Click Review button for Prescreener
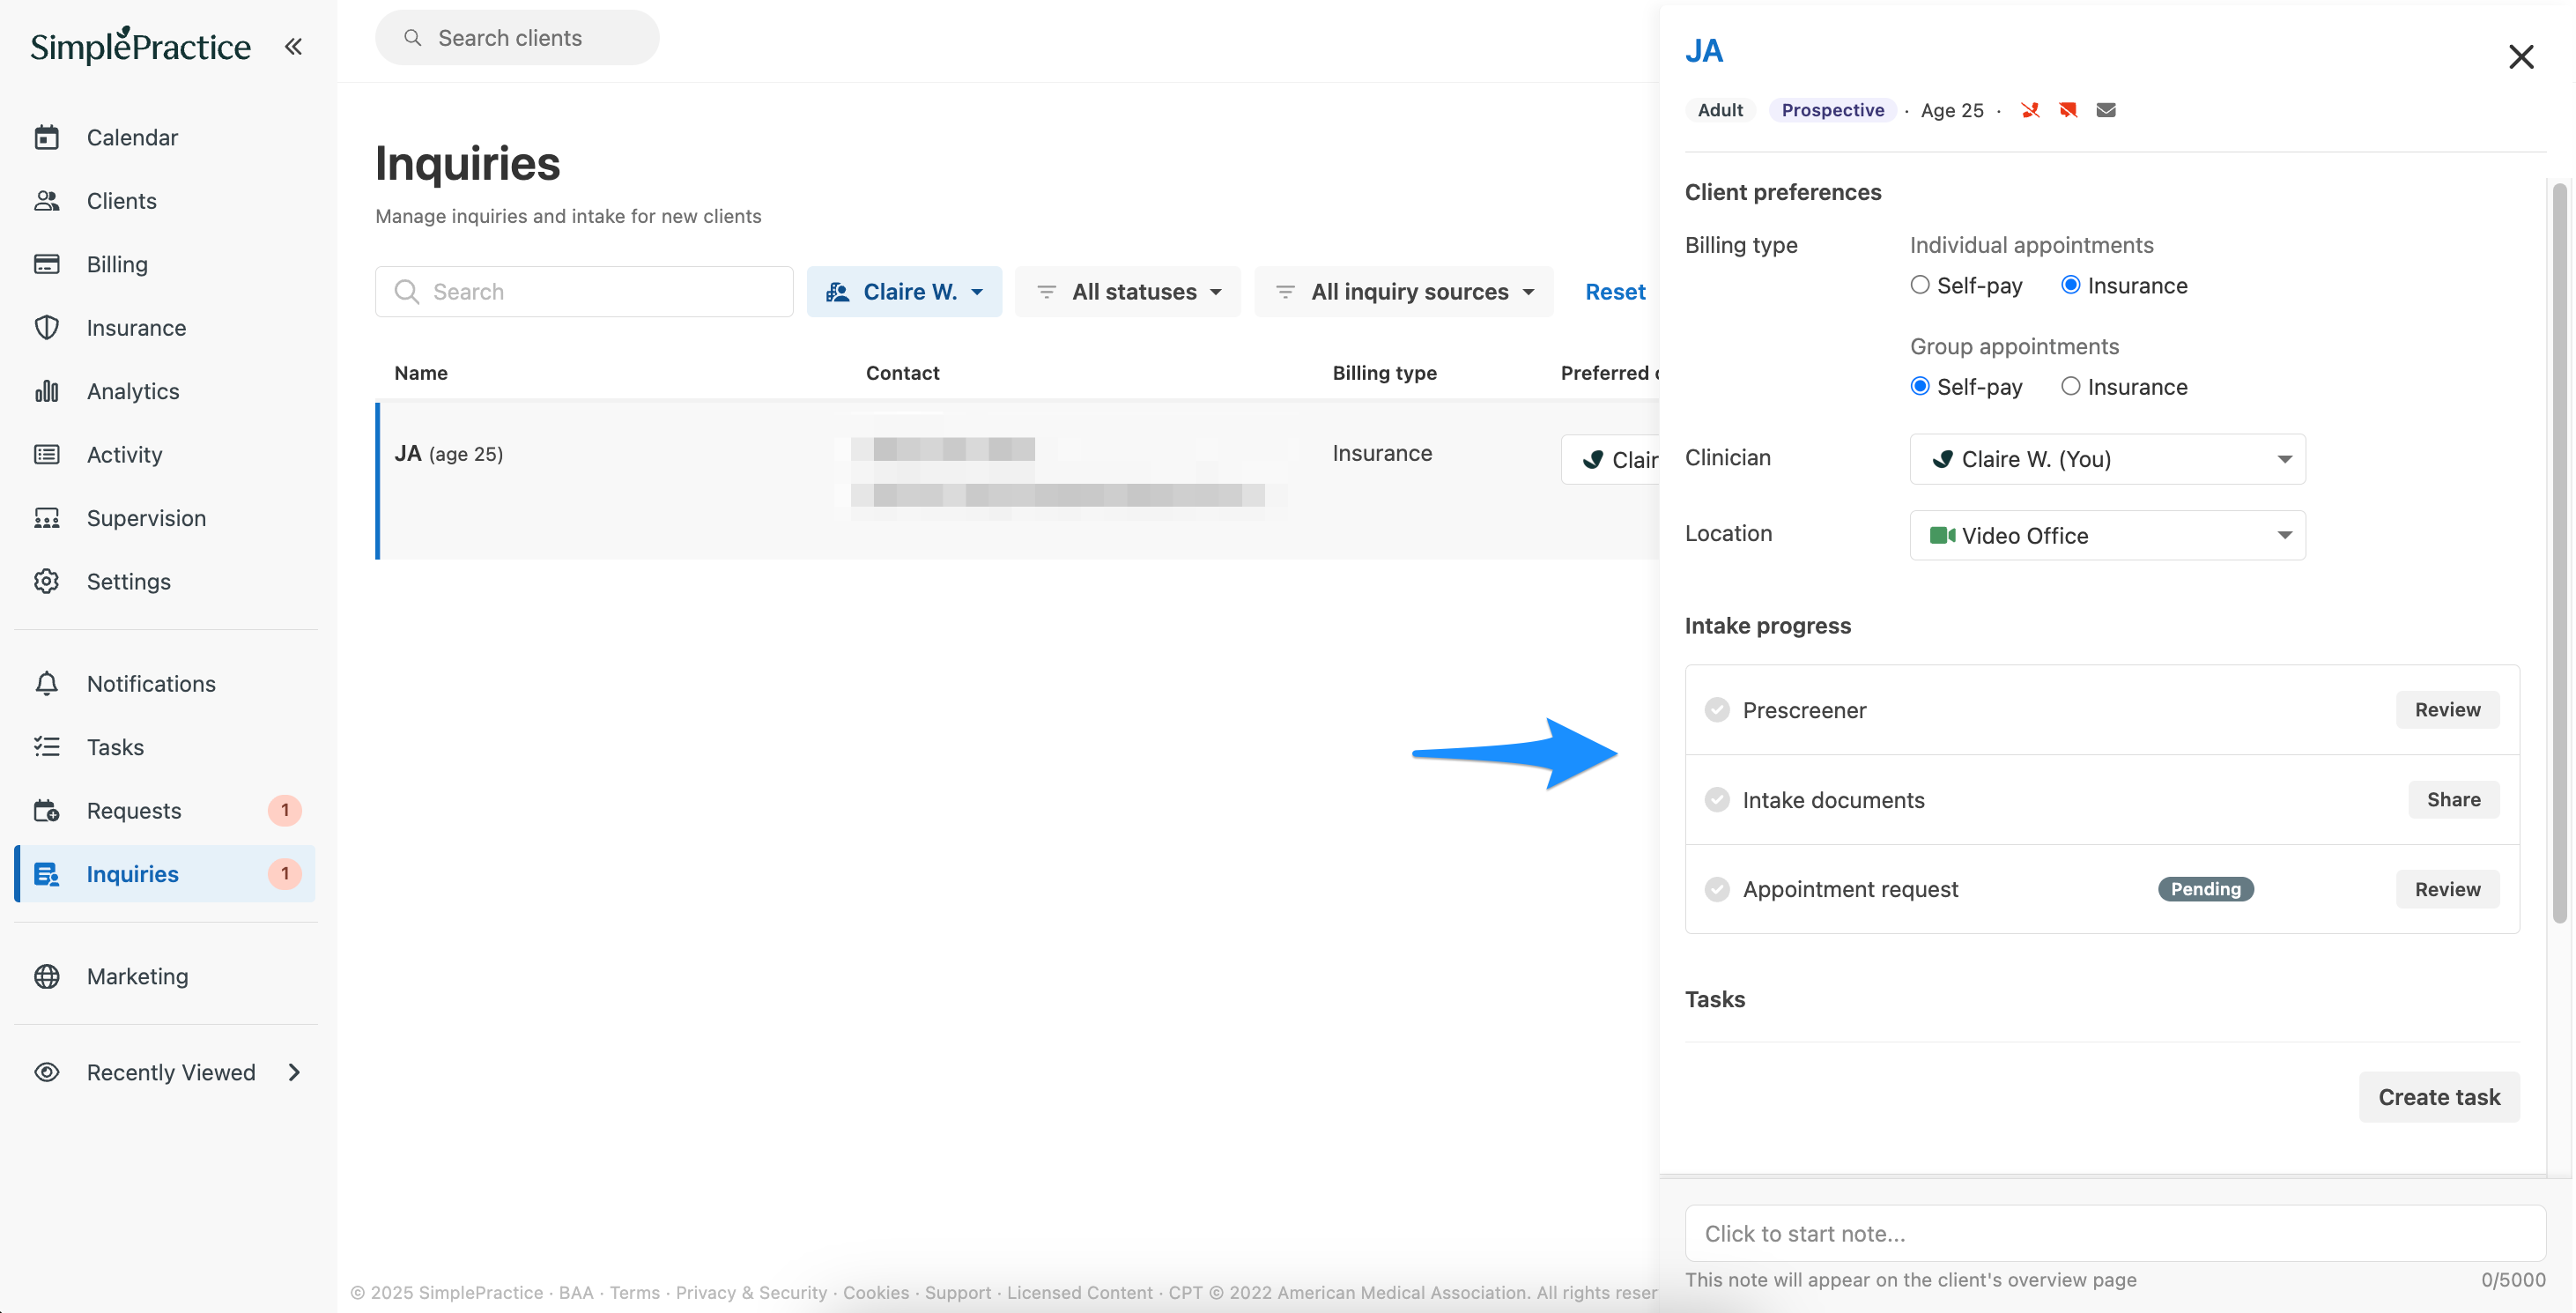The image size is (2576, 1313). pos(2447,710)
